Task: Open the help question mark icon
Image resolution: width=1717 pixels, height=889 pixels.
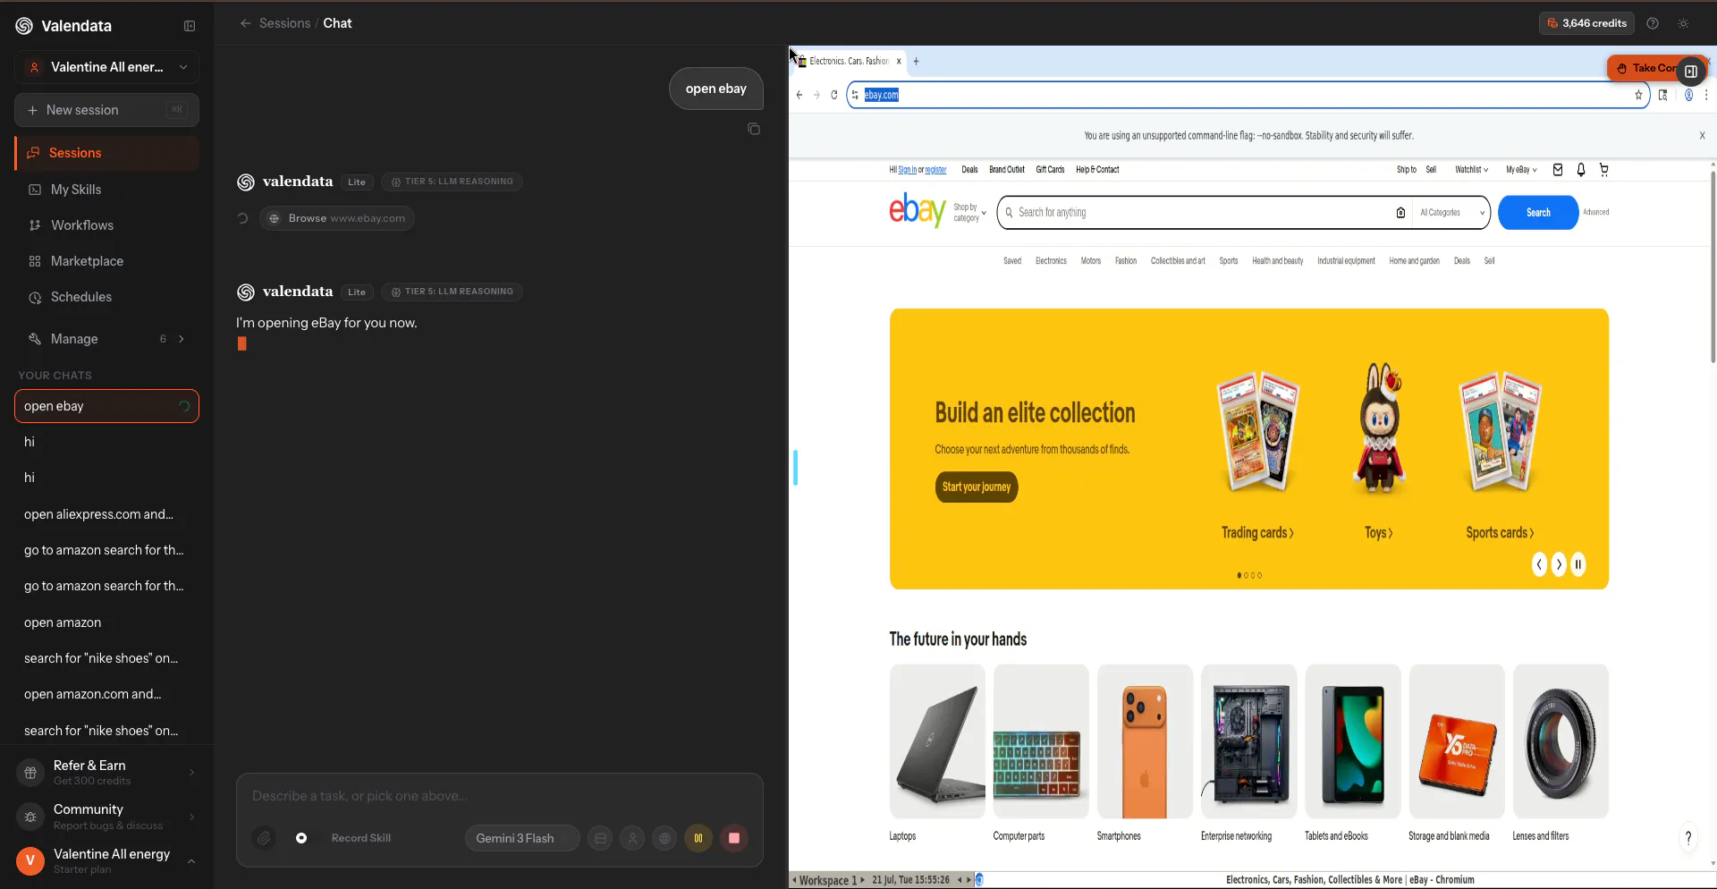Action: pos(1653,23)
